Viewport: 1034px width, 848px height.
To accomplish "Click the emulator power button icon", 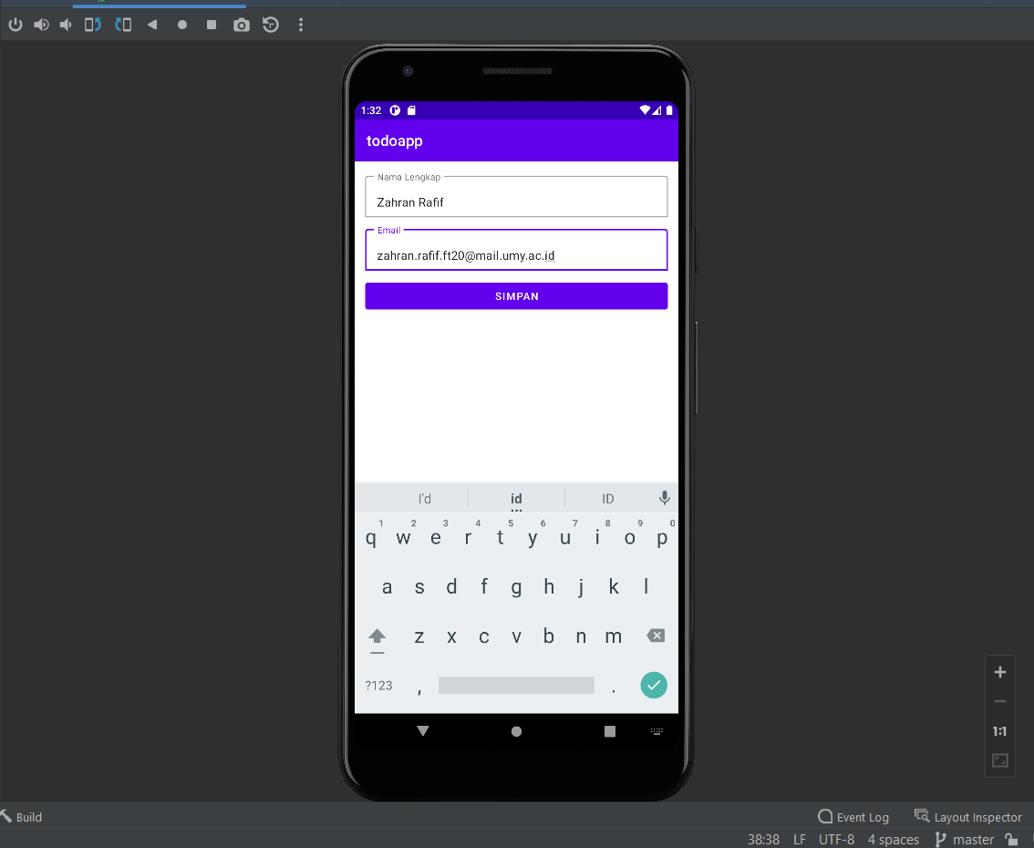I will (x=16, y=25).
